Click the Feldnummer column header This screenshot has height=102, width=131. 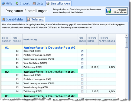pos(17,39)
